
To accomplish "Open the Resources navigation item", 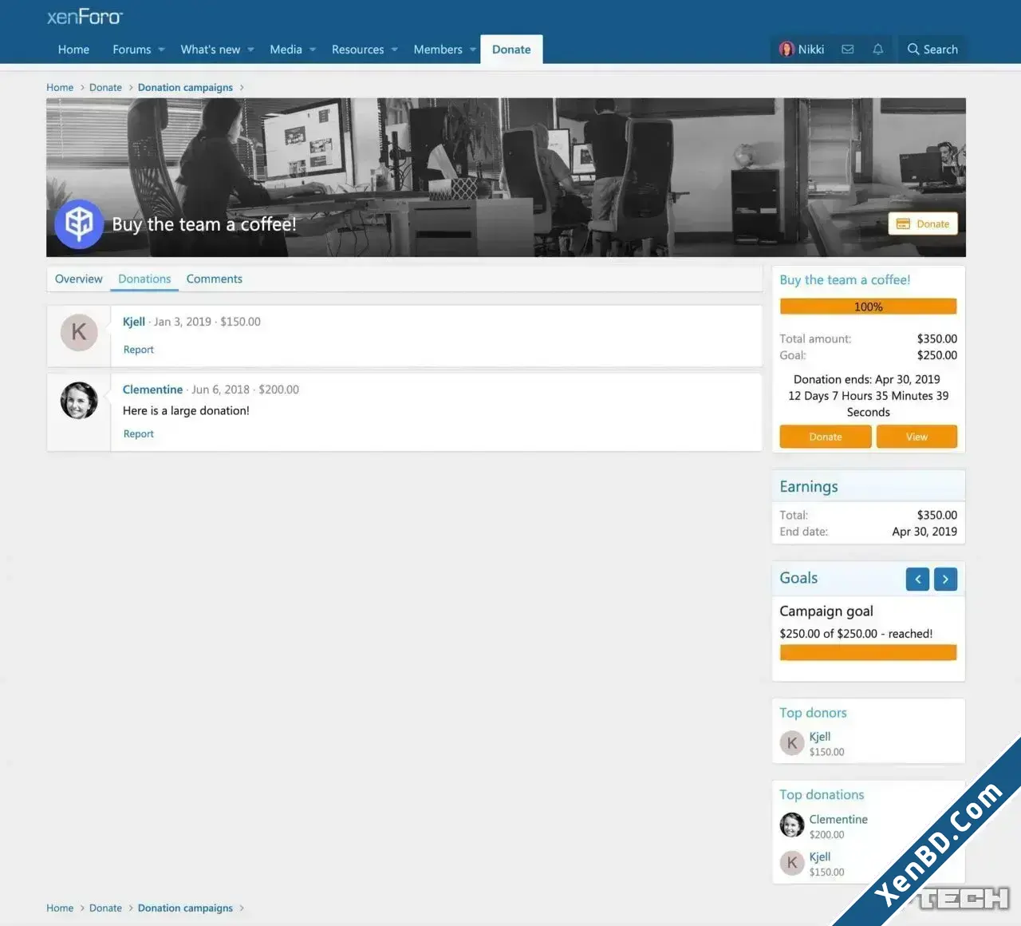I will tap(357, 49).
